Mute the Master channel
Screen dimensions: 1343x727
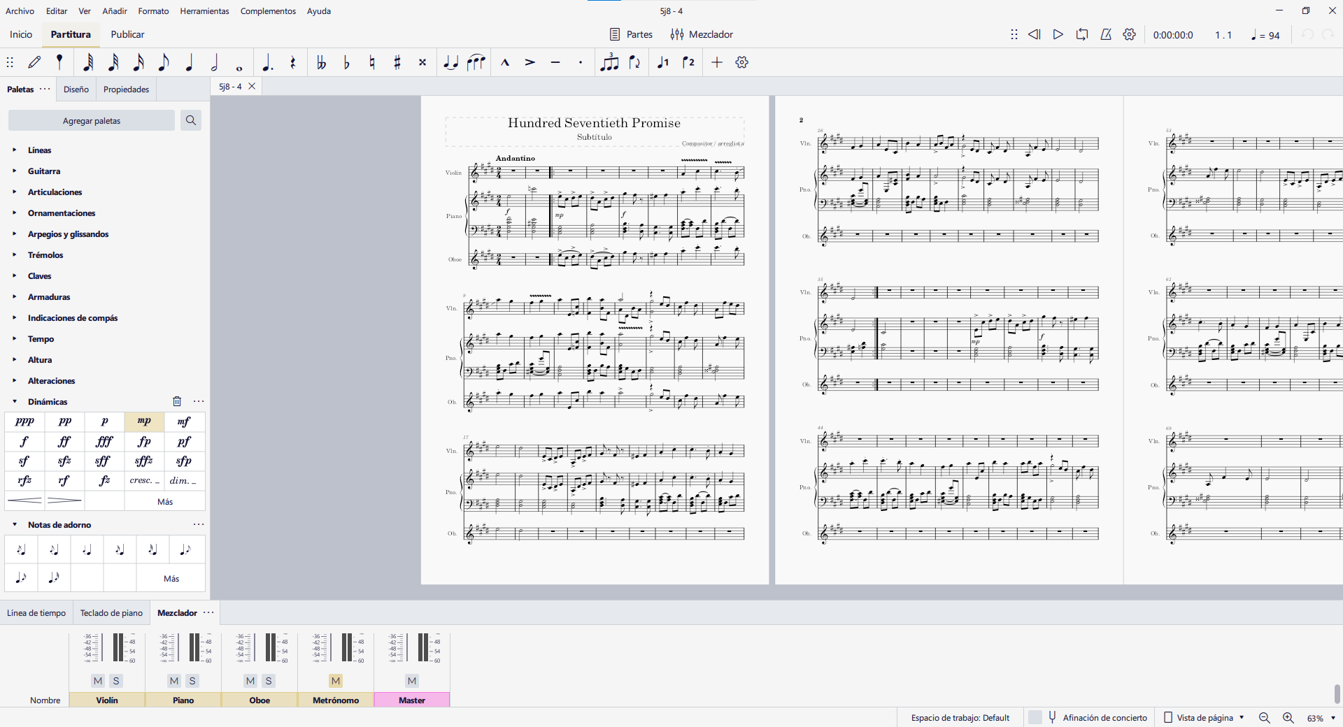[412, 681]
